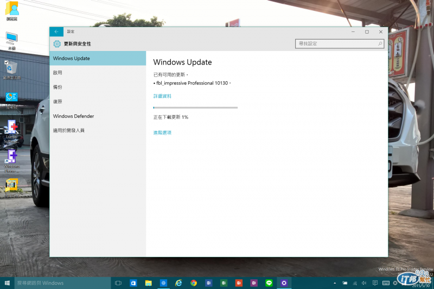The width and height of the screenshot is (434, 289).
Task: Open the user folder desktop icon
Action: coord(11,11)
